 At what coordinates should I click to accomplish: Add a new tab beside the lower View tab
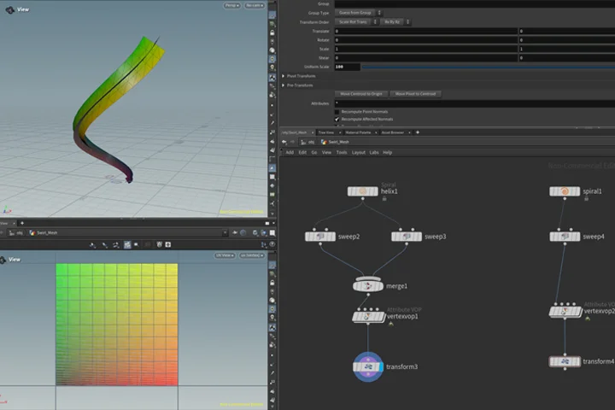click(22, 223)
